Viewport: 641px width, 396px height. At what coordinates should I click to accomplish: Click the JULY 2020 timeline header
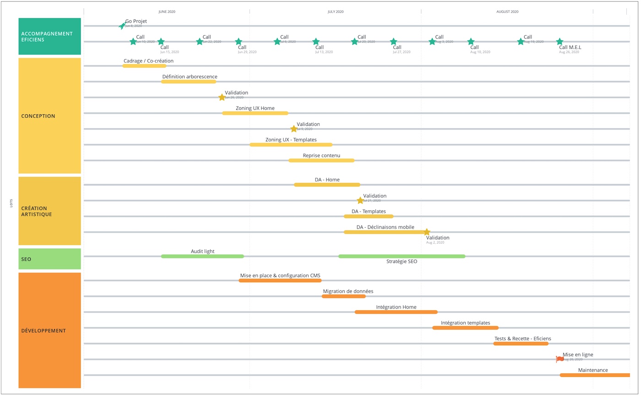pos(336,11)
